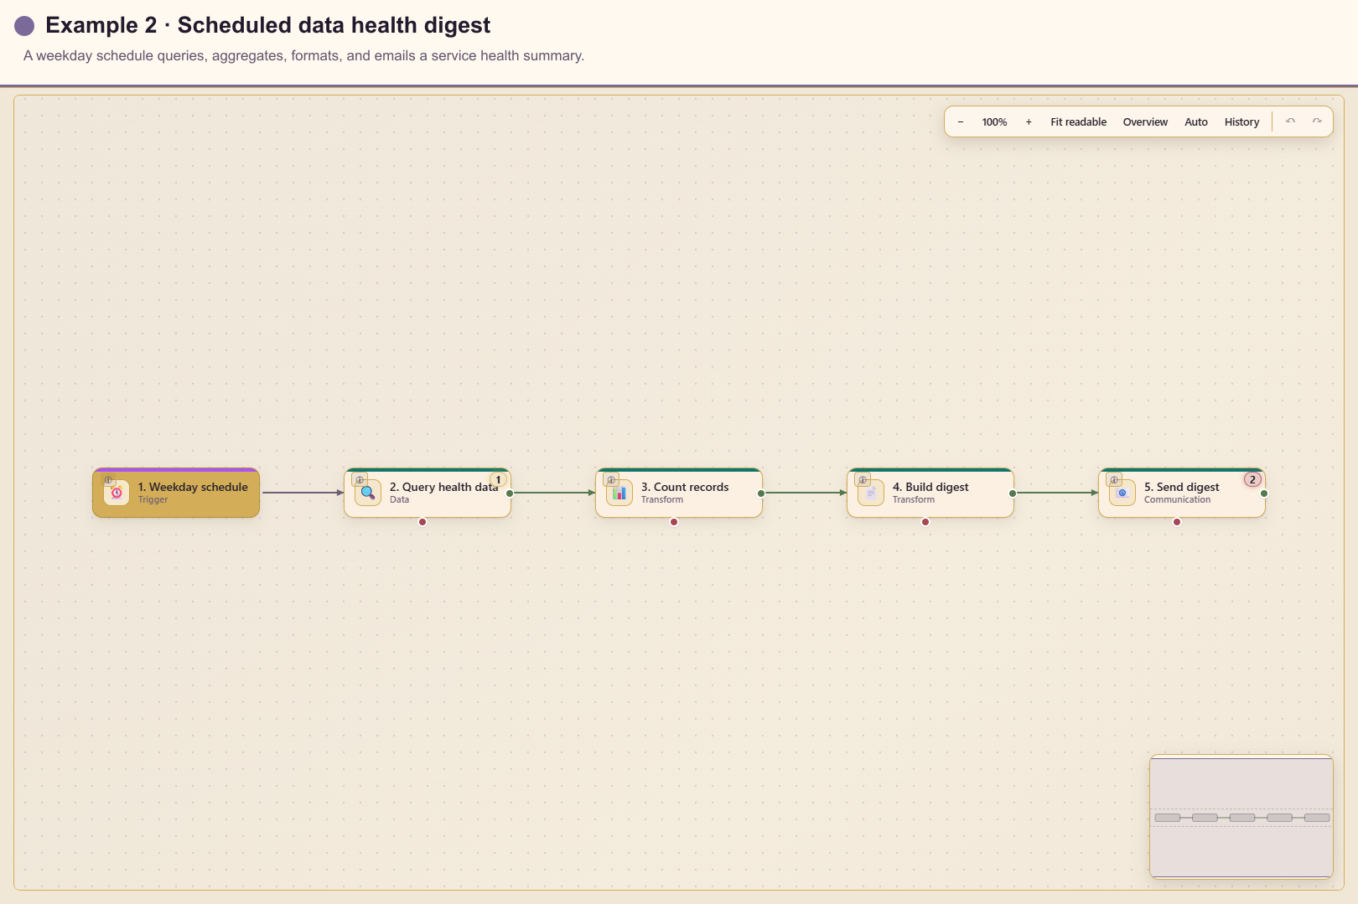Select the '5. Send digest' node title
This screenshot has height=904, width=1358.
tap(1182, 487)
